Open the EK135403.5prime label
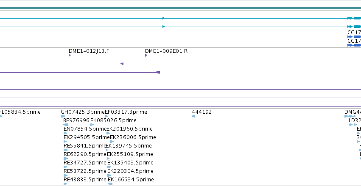 coord(130,163)
